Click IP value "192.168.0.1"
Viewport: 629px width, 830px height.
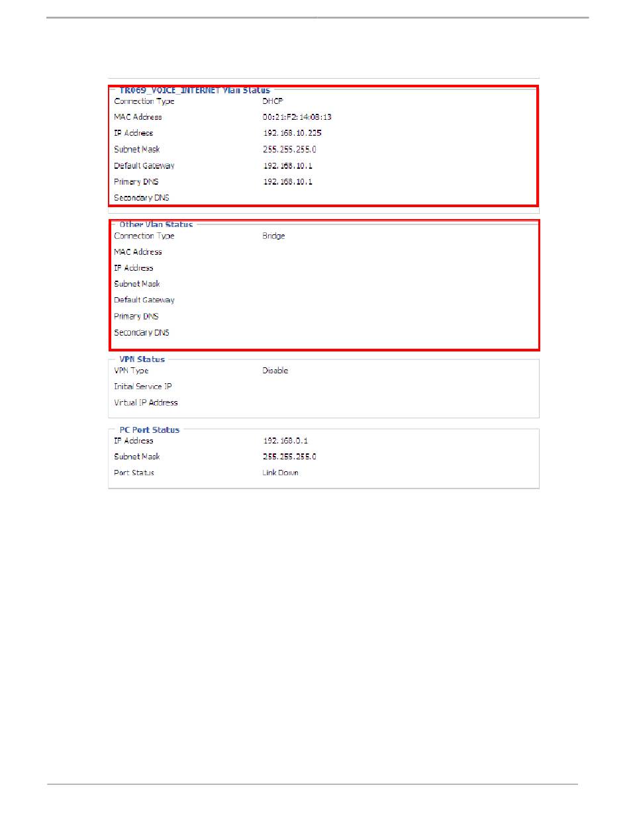(x=285, y=441)
